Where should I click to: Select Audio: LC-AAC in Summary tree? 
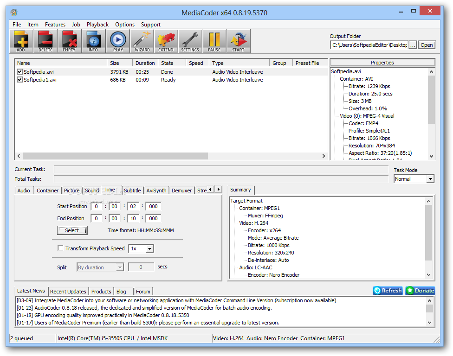(256, 267)
